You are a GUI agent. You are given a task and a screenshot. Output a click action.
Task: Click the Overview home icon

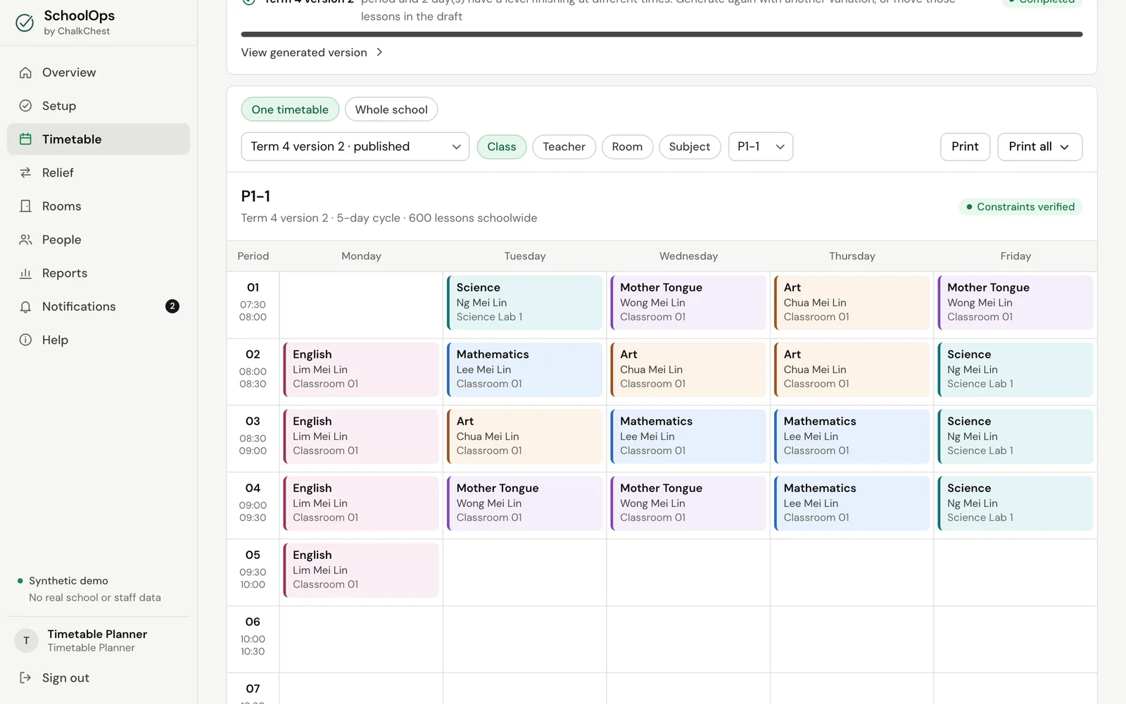(x=25, y=73)
